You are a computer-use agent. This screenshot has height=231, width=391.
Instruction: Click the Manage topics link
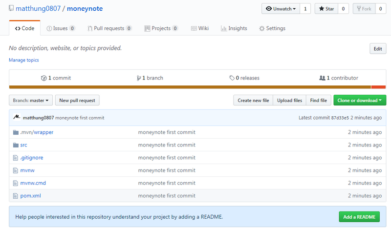pyautogui.click(x=23, y=60)
